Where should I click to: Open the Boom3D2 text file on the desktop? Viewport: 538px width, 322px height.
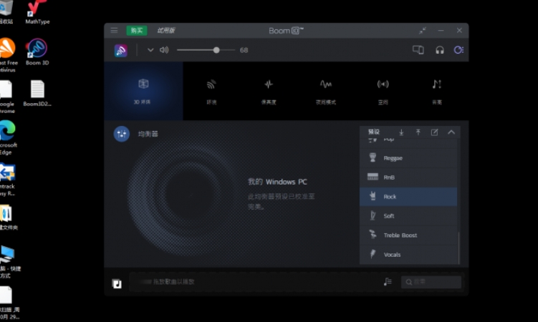(37, 94)
